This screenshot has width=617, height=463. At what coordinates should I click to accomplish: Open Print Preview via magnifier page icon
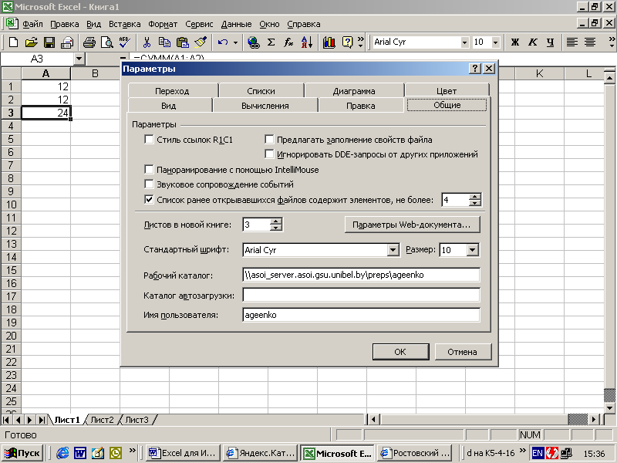pyautogui.click(x=107, y=42)
